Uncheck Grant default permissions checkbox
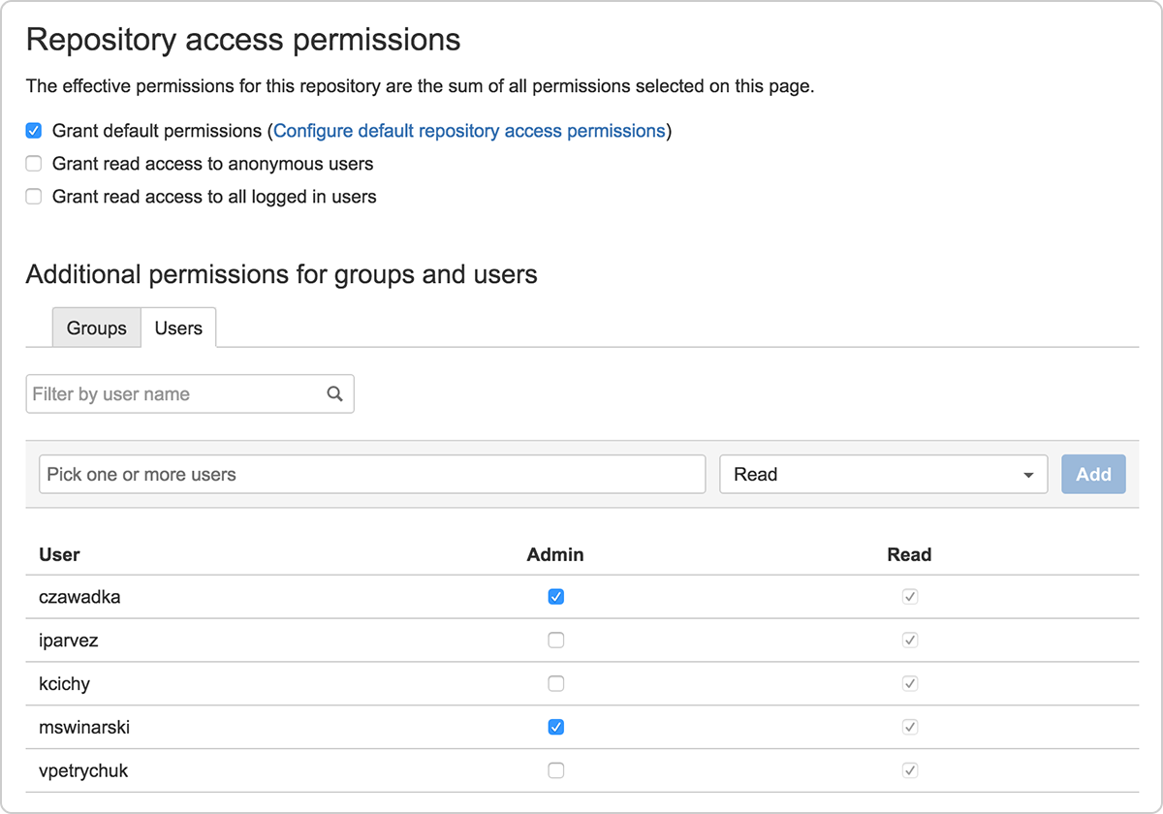Image resolution: width=1163 pixels, height=814 pixels. click(34, 131)
